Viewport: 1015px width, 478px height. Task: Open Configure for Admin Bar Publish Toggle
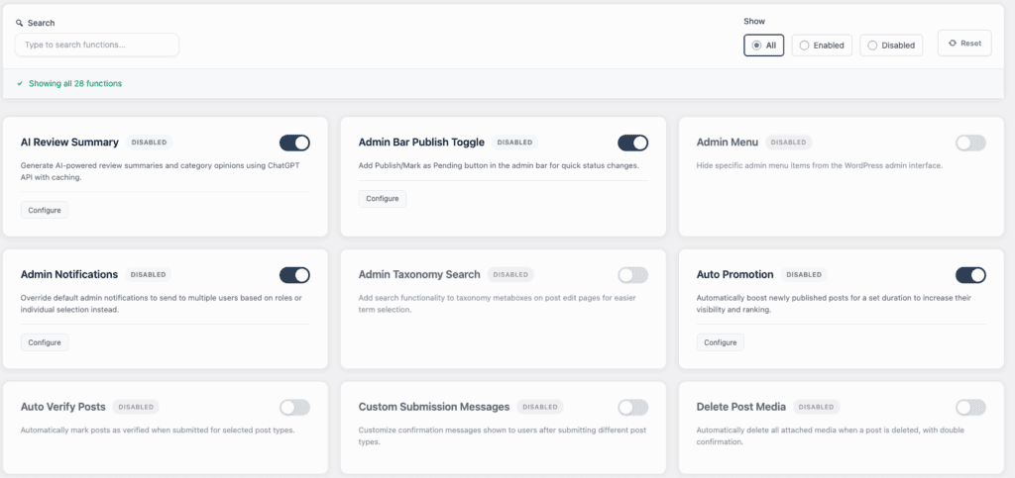383,199
